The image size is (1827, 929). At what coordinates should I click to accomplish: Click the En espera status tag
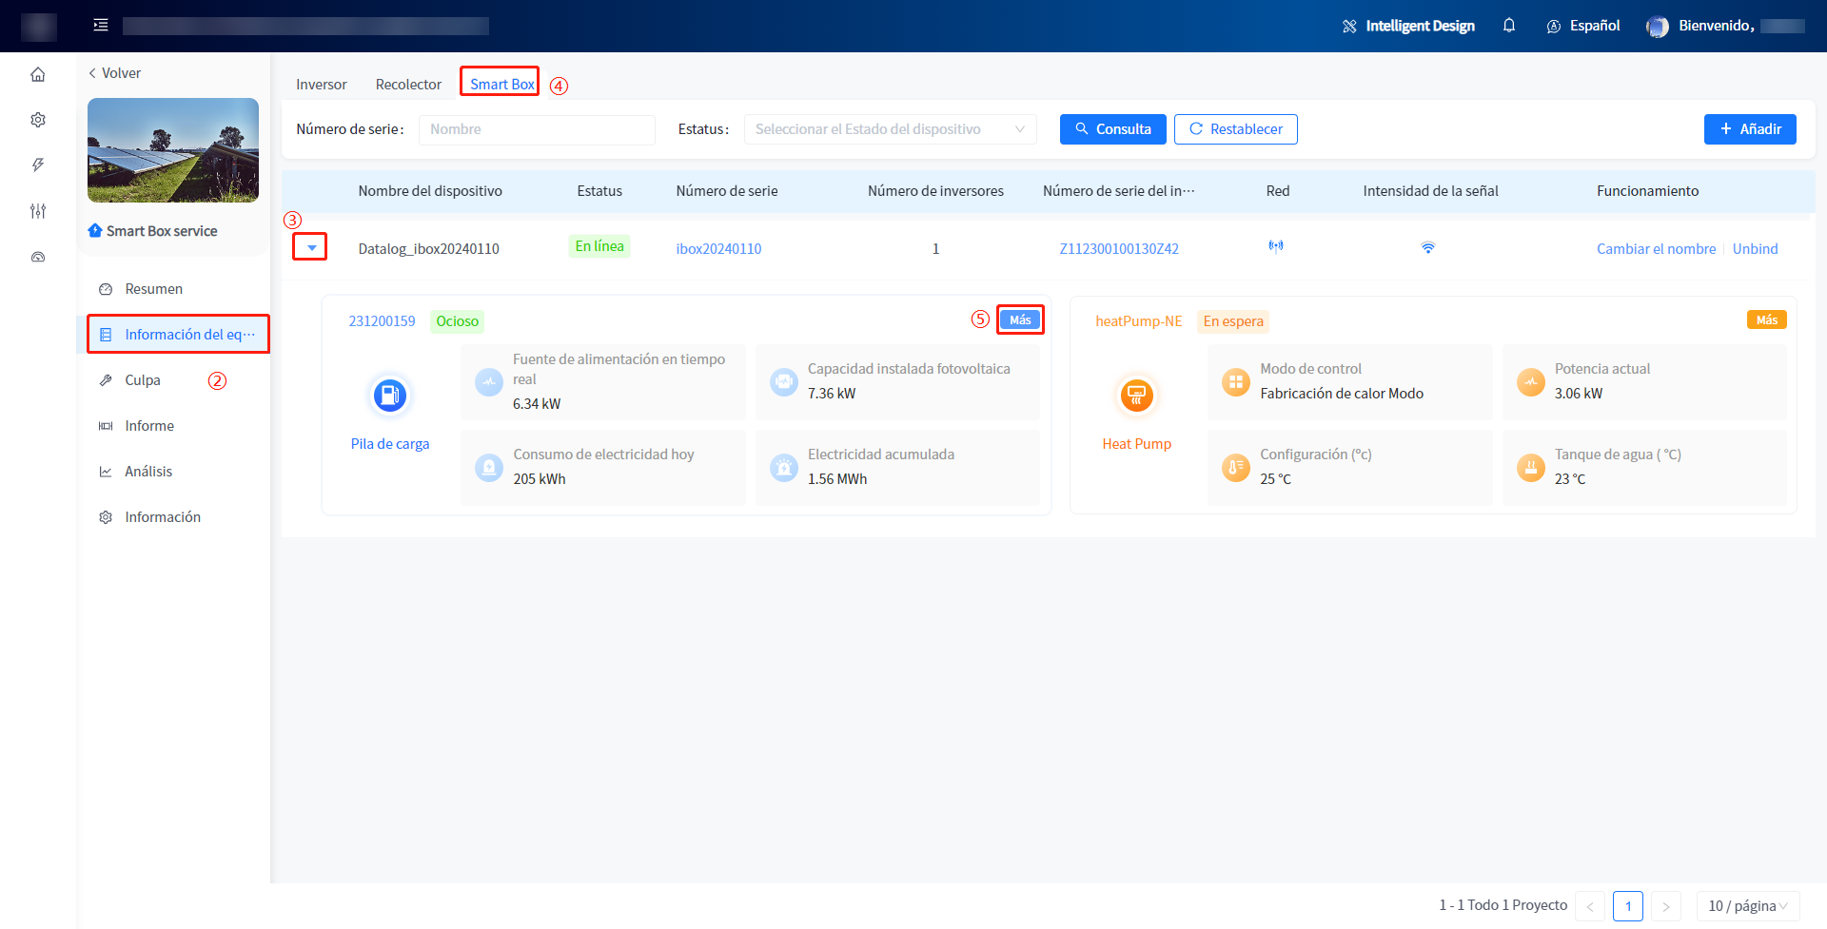tap(1233, 321)
